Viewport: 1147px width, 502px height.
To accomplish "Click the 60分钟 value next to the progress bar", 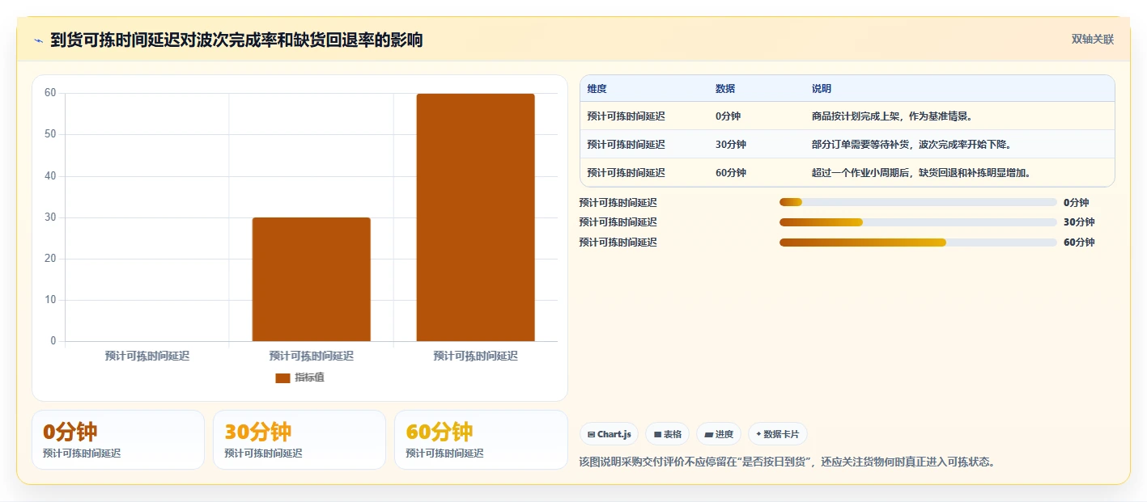I will (x=1079, y=243).
